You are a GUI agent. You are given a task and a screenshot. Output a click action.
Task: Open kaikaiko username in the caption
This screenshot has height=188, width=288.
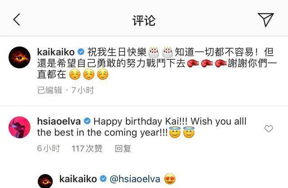(56, 52)
